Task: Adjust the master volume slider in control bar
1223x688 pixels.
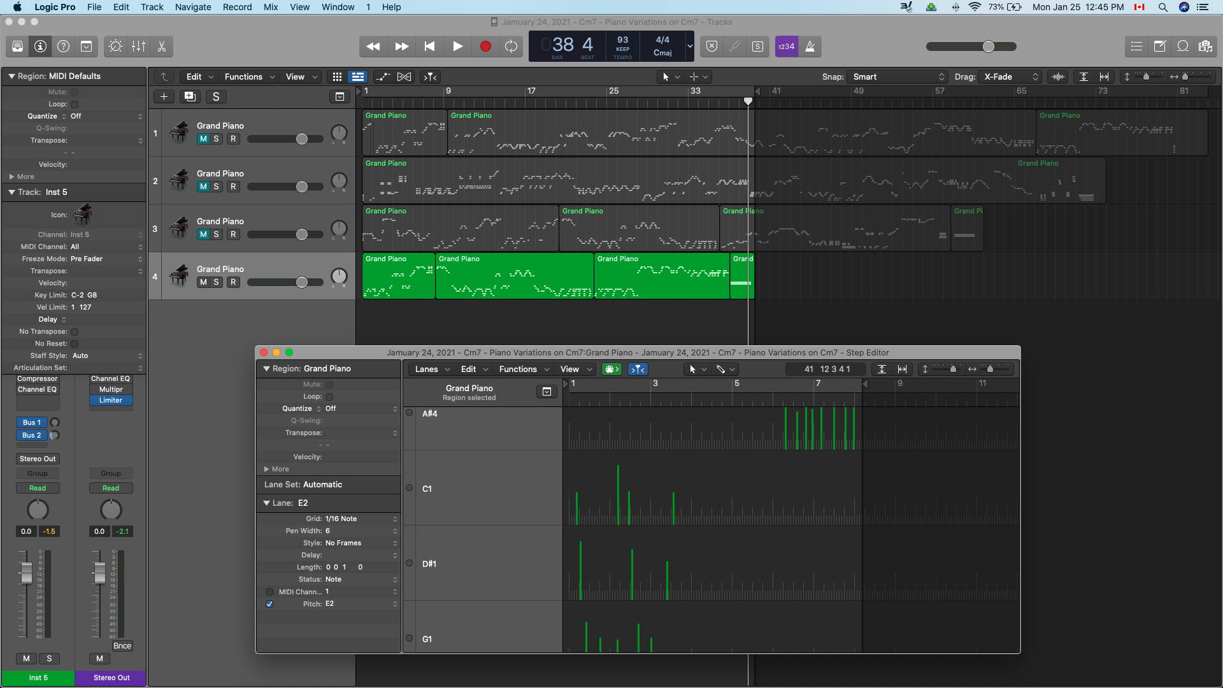Action: [988, 47]
